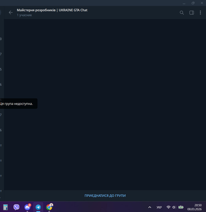Minimize the Telegram window
Screen dimensions: 206x212
184,3
